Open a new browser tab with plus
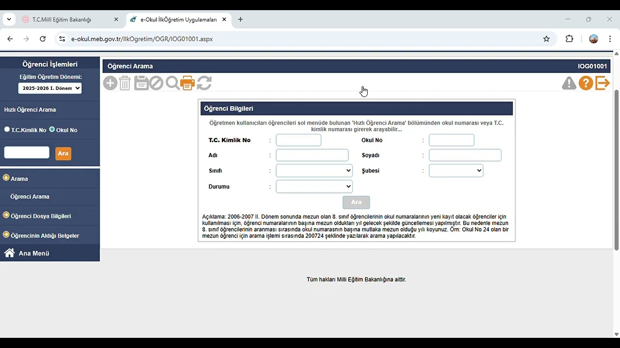Screen dimensions: 620x348 240,19
